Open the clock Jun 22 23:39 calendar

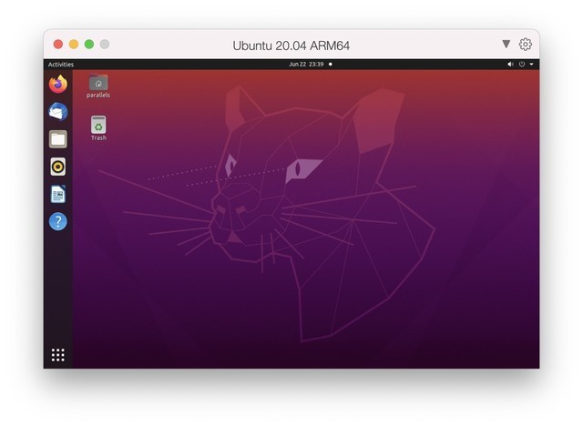click(x=306, y=65)
